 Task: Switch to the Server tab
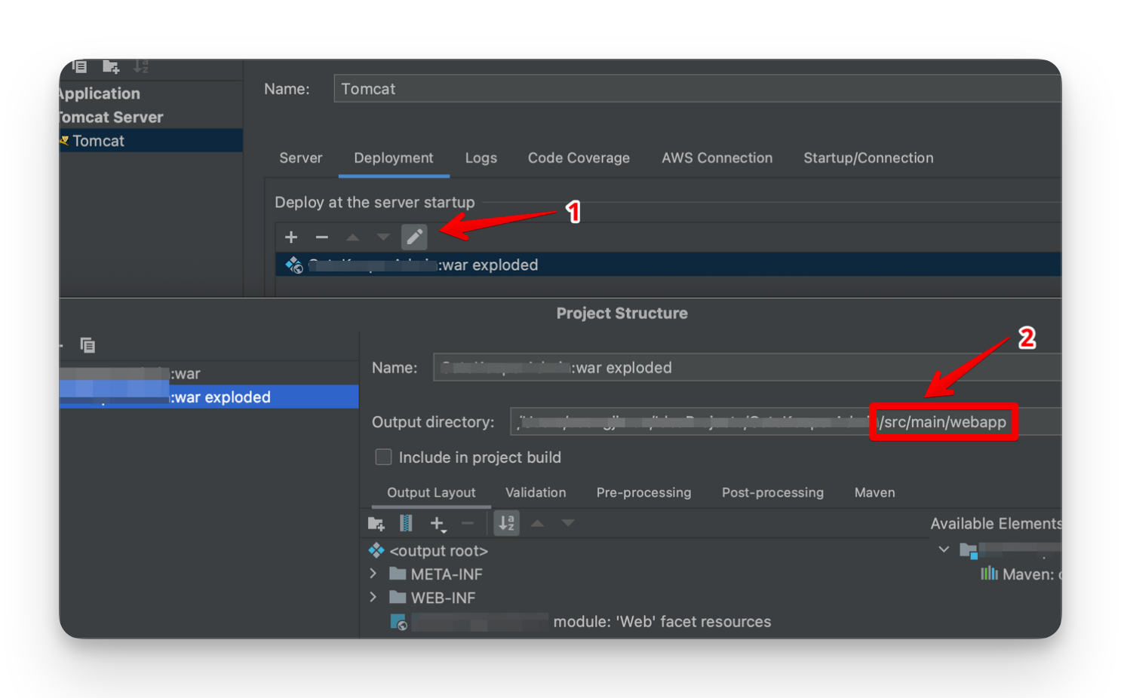(x=300, y=158)
